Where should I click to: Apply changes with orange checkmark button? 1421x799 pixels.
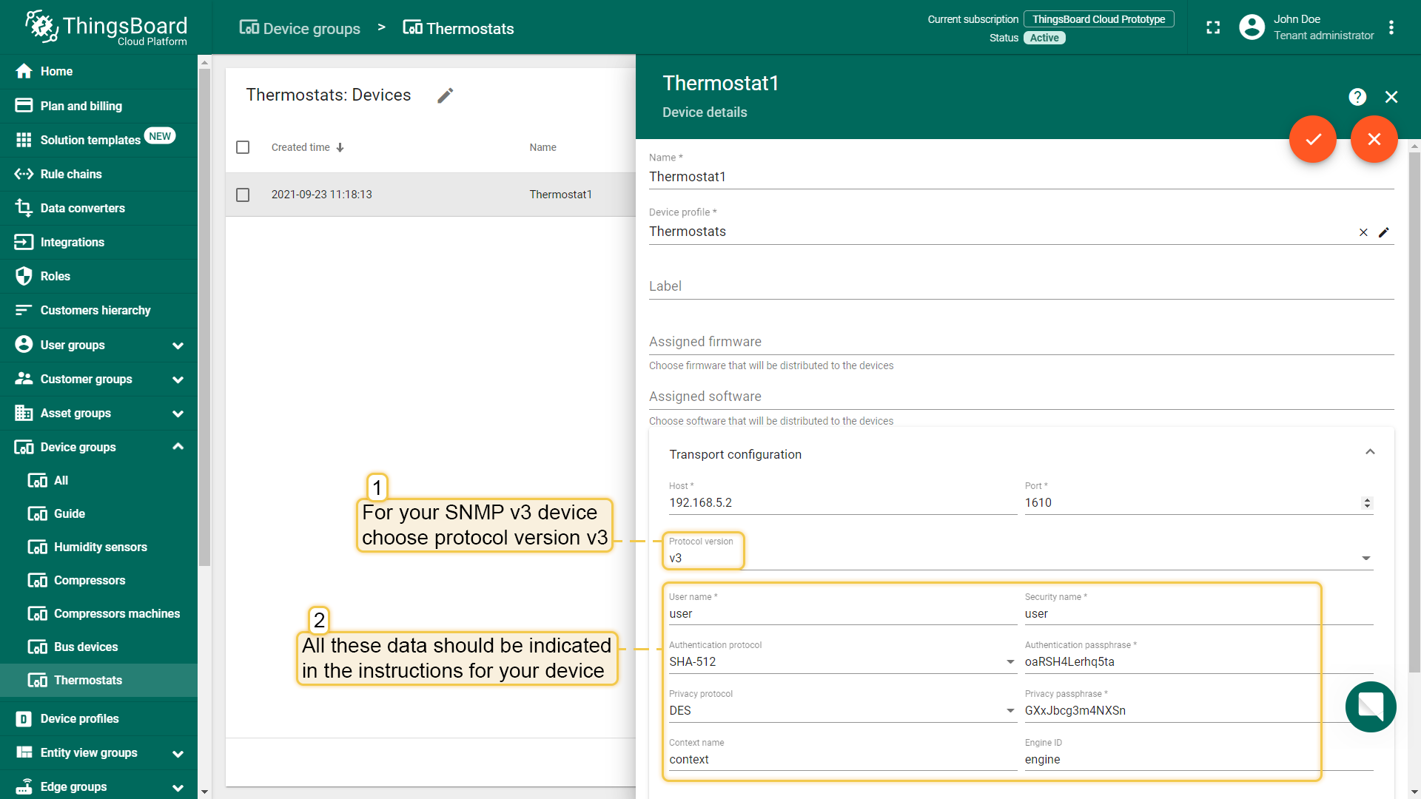1313,139
